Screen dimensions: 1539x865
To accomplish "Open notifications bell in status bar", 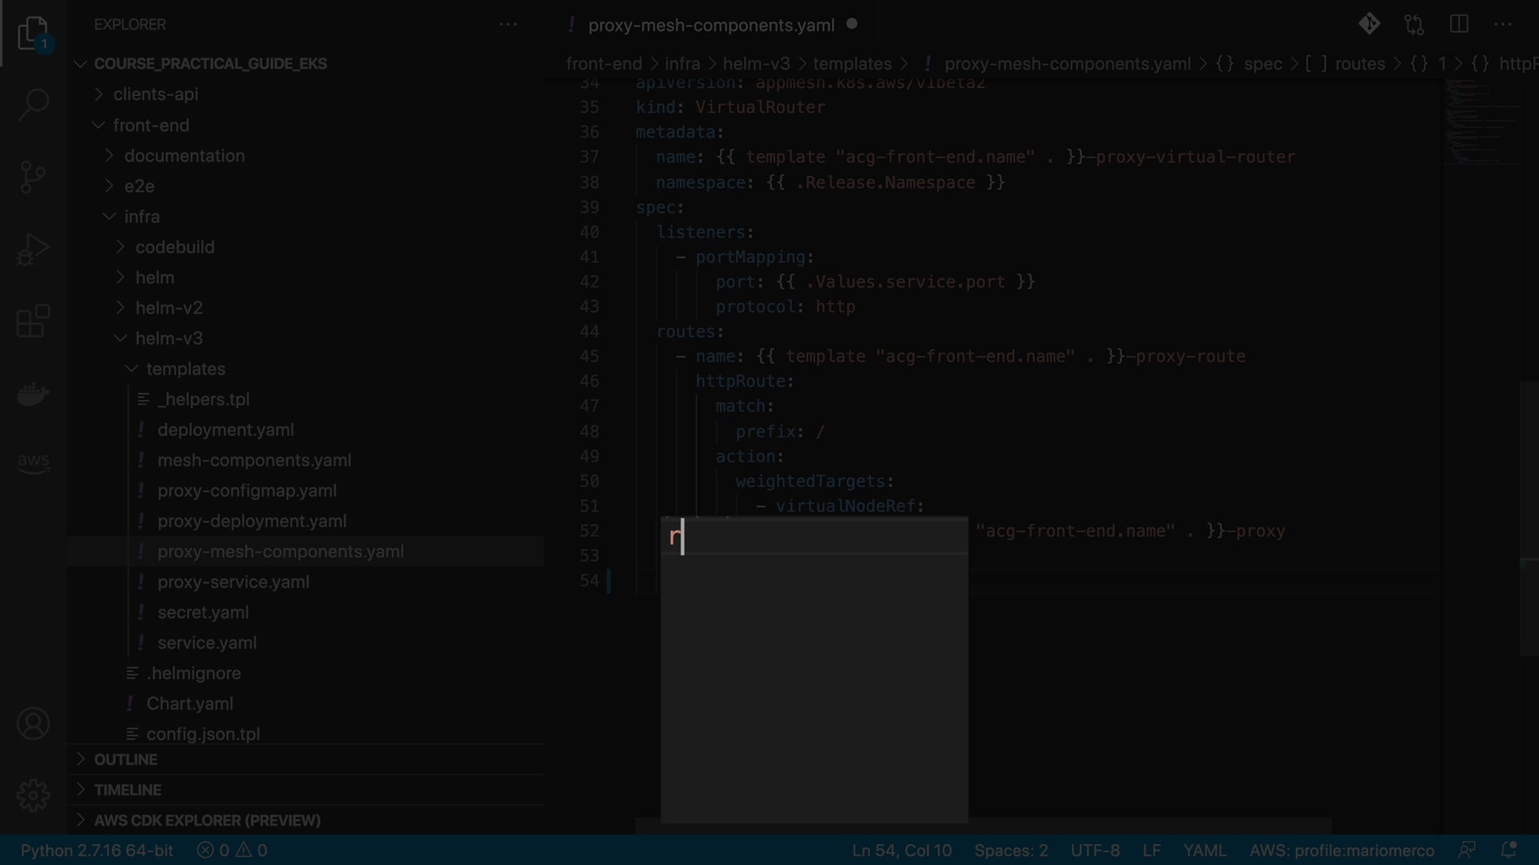I will (x=1509, y=850).
